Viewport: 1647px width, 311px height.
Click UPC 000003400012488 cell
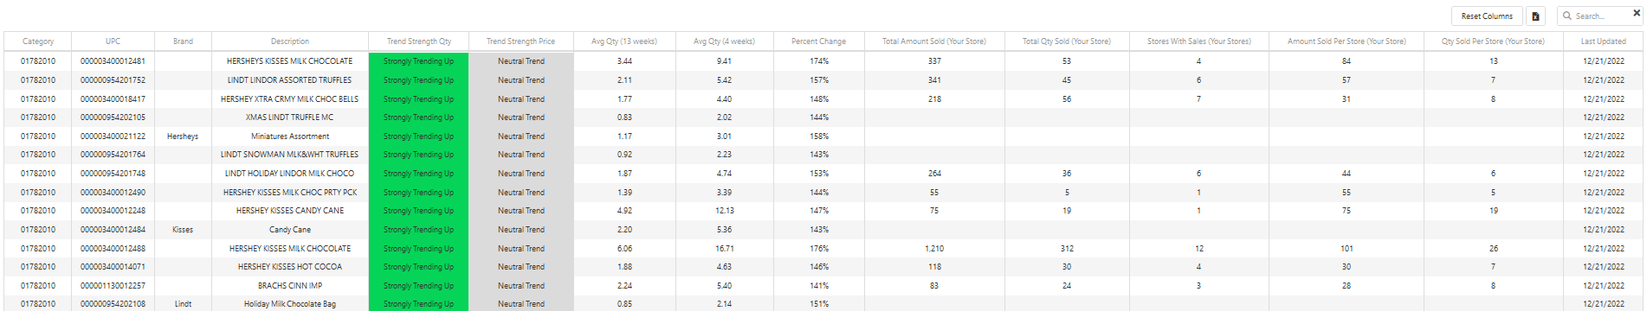coord(113,249)
